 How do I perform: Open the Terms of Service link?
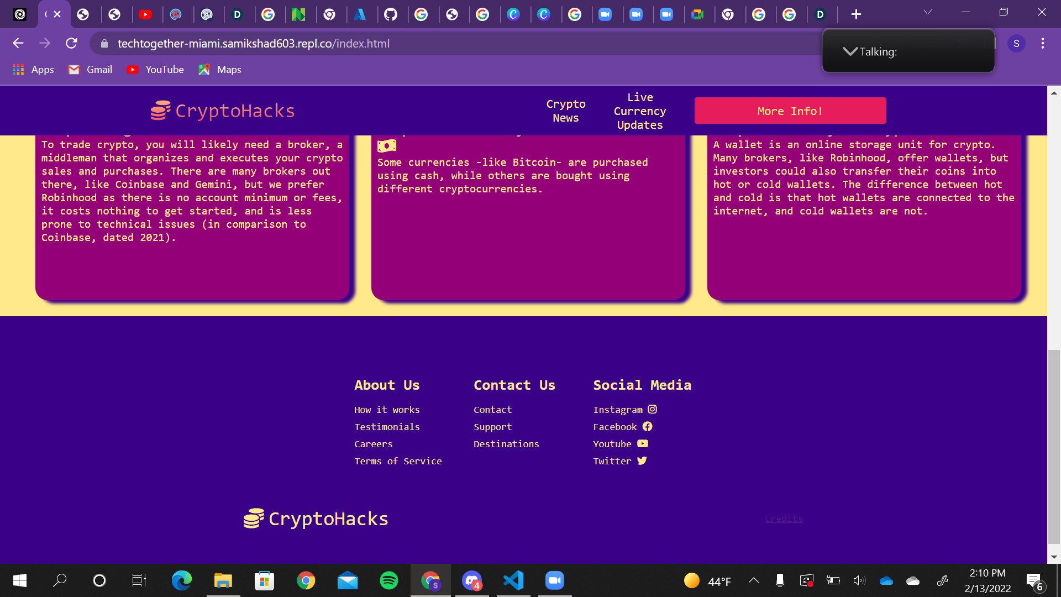pos(398,461)
